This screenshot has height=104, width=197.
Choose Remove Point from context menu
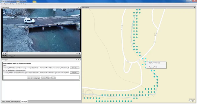[x=153, y=67]
